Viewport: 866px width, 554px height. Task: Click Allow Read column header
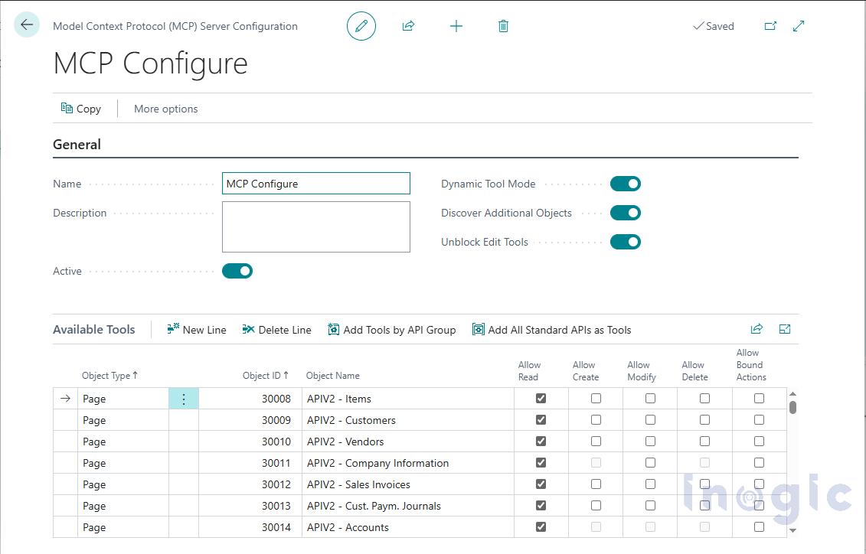point(529,371)
